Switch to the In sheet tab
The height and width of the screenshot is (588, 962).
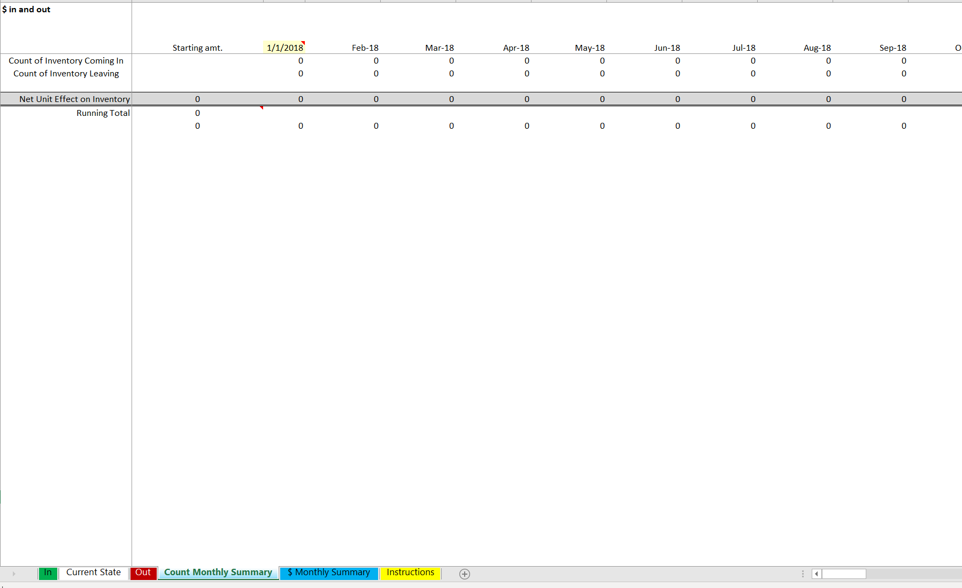(48, 573)
